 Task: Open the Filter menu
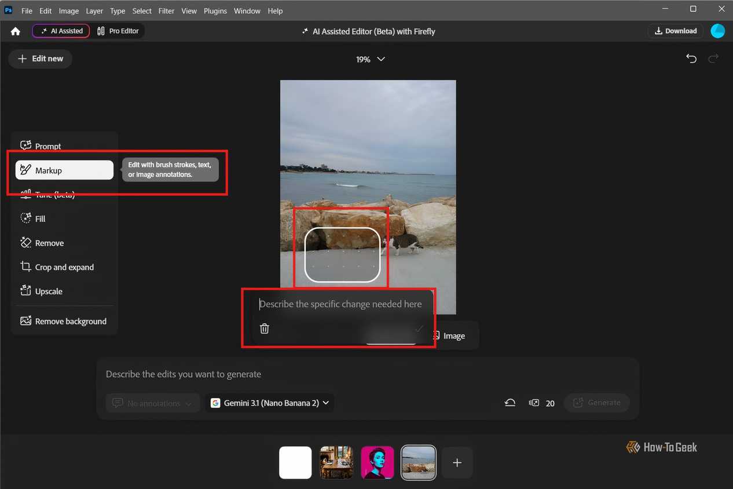166,11
